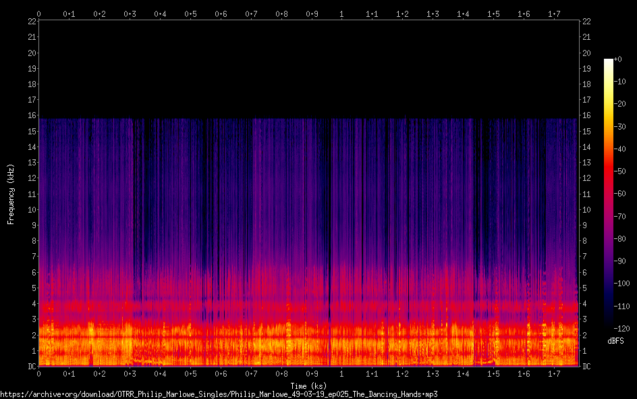Image resolution: width=637 pixels, height=399 pixels.
Task: Click the Time (ks) axis title
Action: 308,386
